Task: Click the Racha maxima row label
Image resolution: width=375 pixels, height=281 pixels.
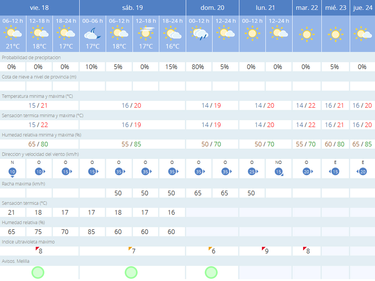Action: [23, 184]
